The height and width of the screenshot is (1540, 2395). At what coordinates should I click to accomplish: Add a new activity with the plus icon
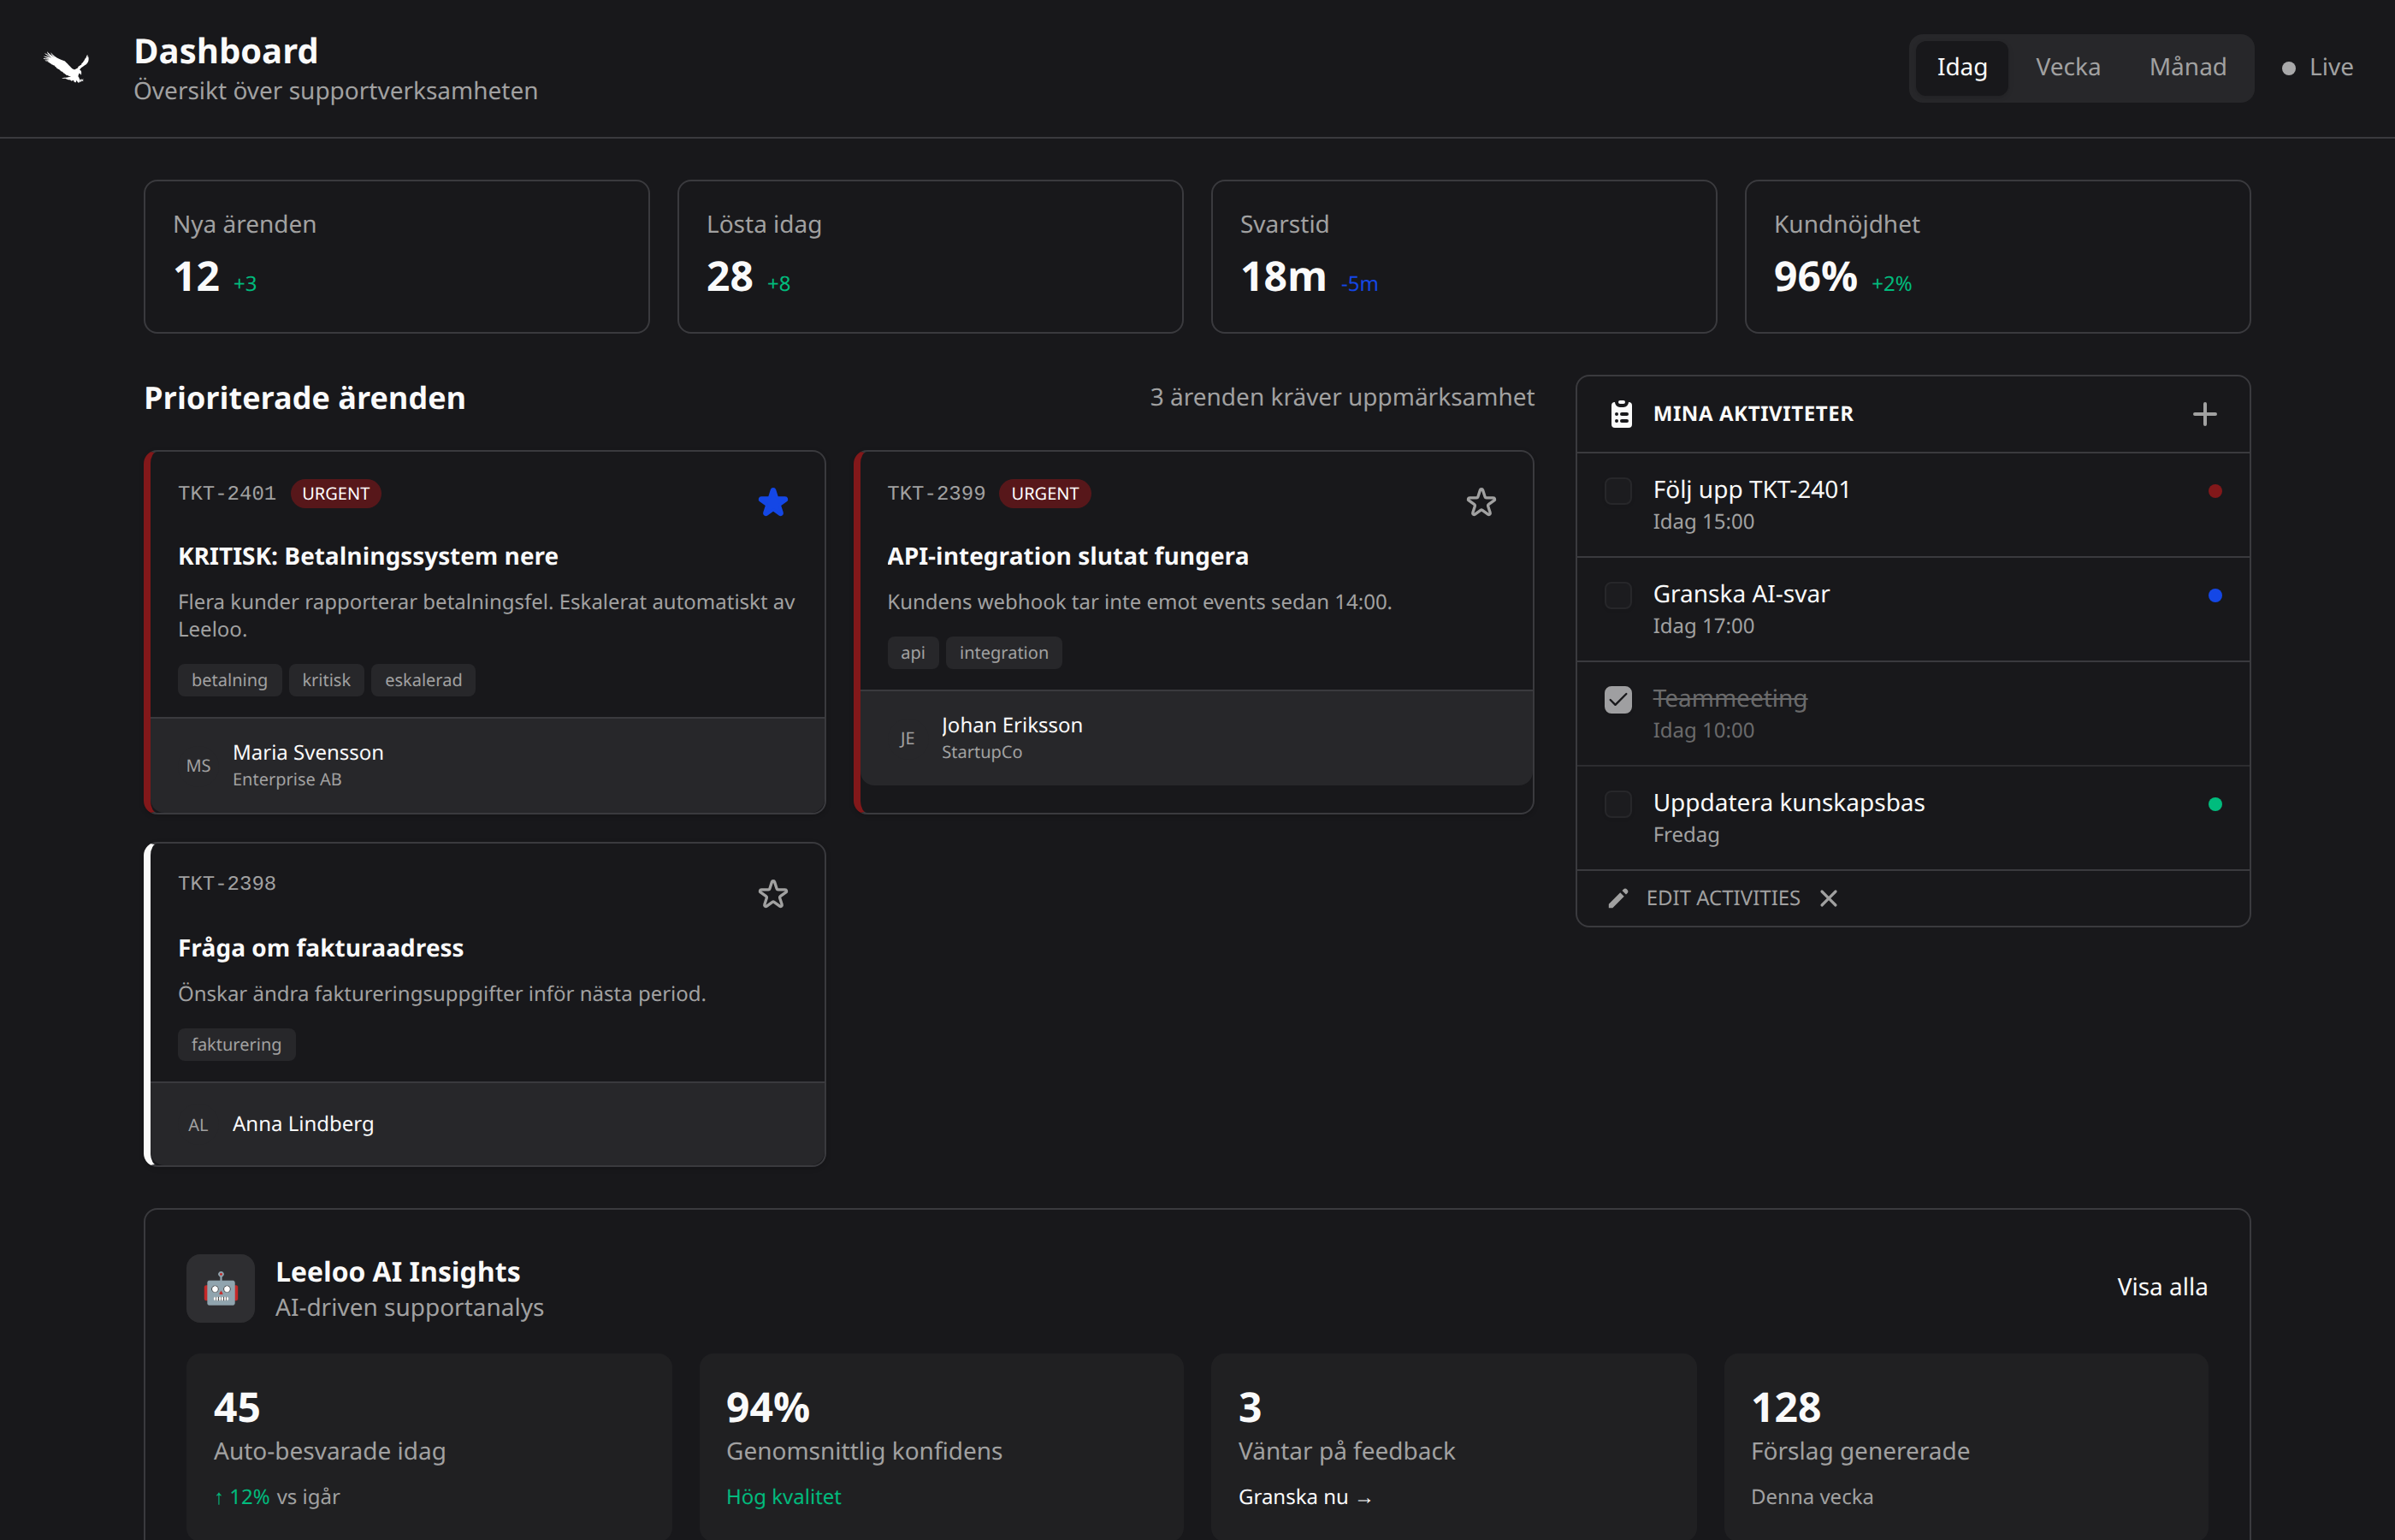pos(2205,413)
